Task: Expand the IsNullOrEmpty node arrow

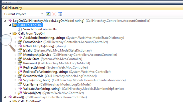Action: [15, 46]
